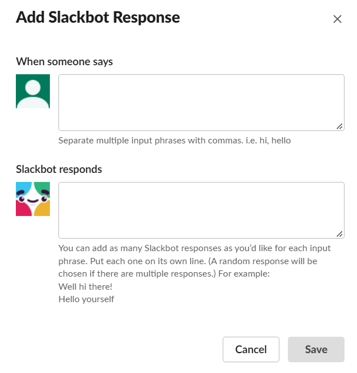Click the 'For example:' text
The width and height of the screenshot is (357, 373).
pos(244,274)
